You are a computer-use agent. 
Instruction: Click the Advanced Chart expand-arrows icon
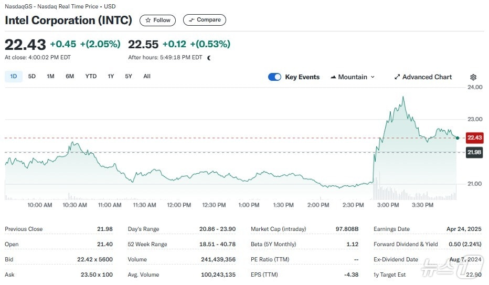coord(397,77)
